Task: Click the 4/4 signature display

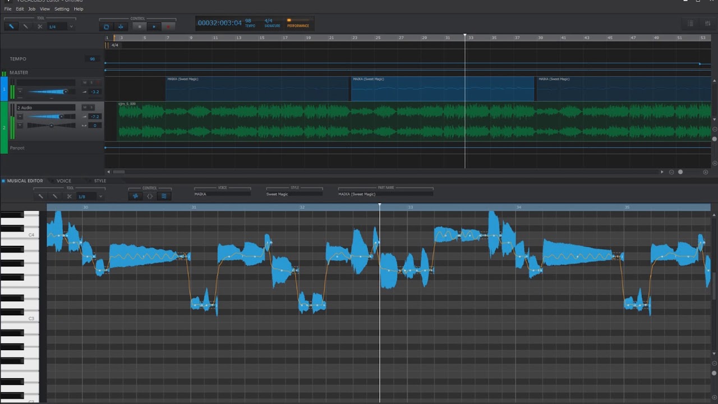Action: pos(269,21)
